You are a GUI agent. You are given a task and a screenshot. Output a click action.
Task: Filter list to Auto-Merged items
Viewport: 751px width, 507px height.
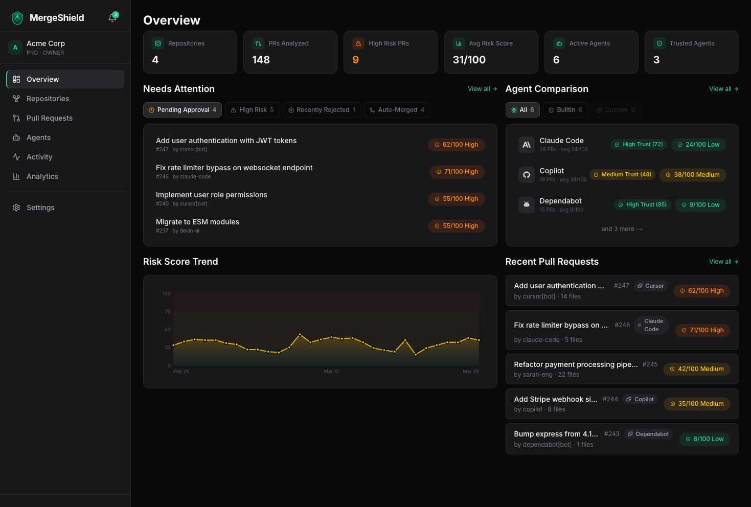(x=397, y=110)
